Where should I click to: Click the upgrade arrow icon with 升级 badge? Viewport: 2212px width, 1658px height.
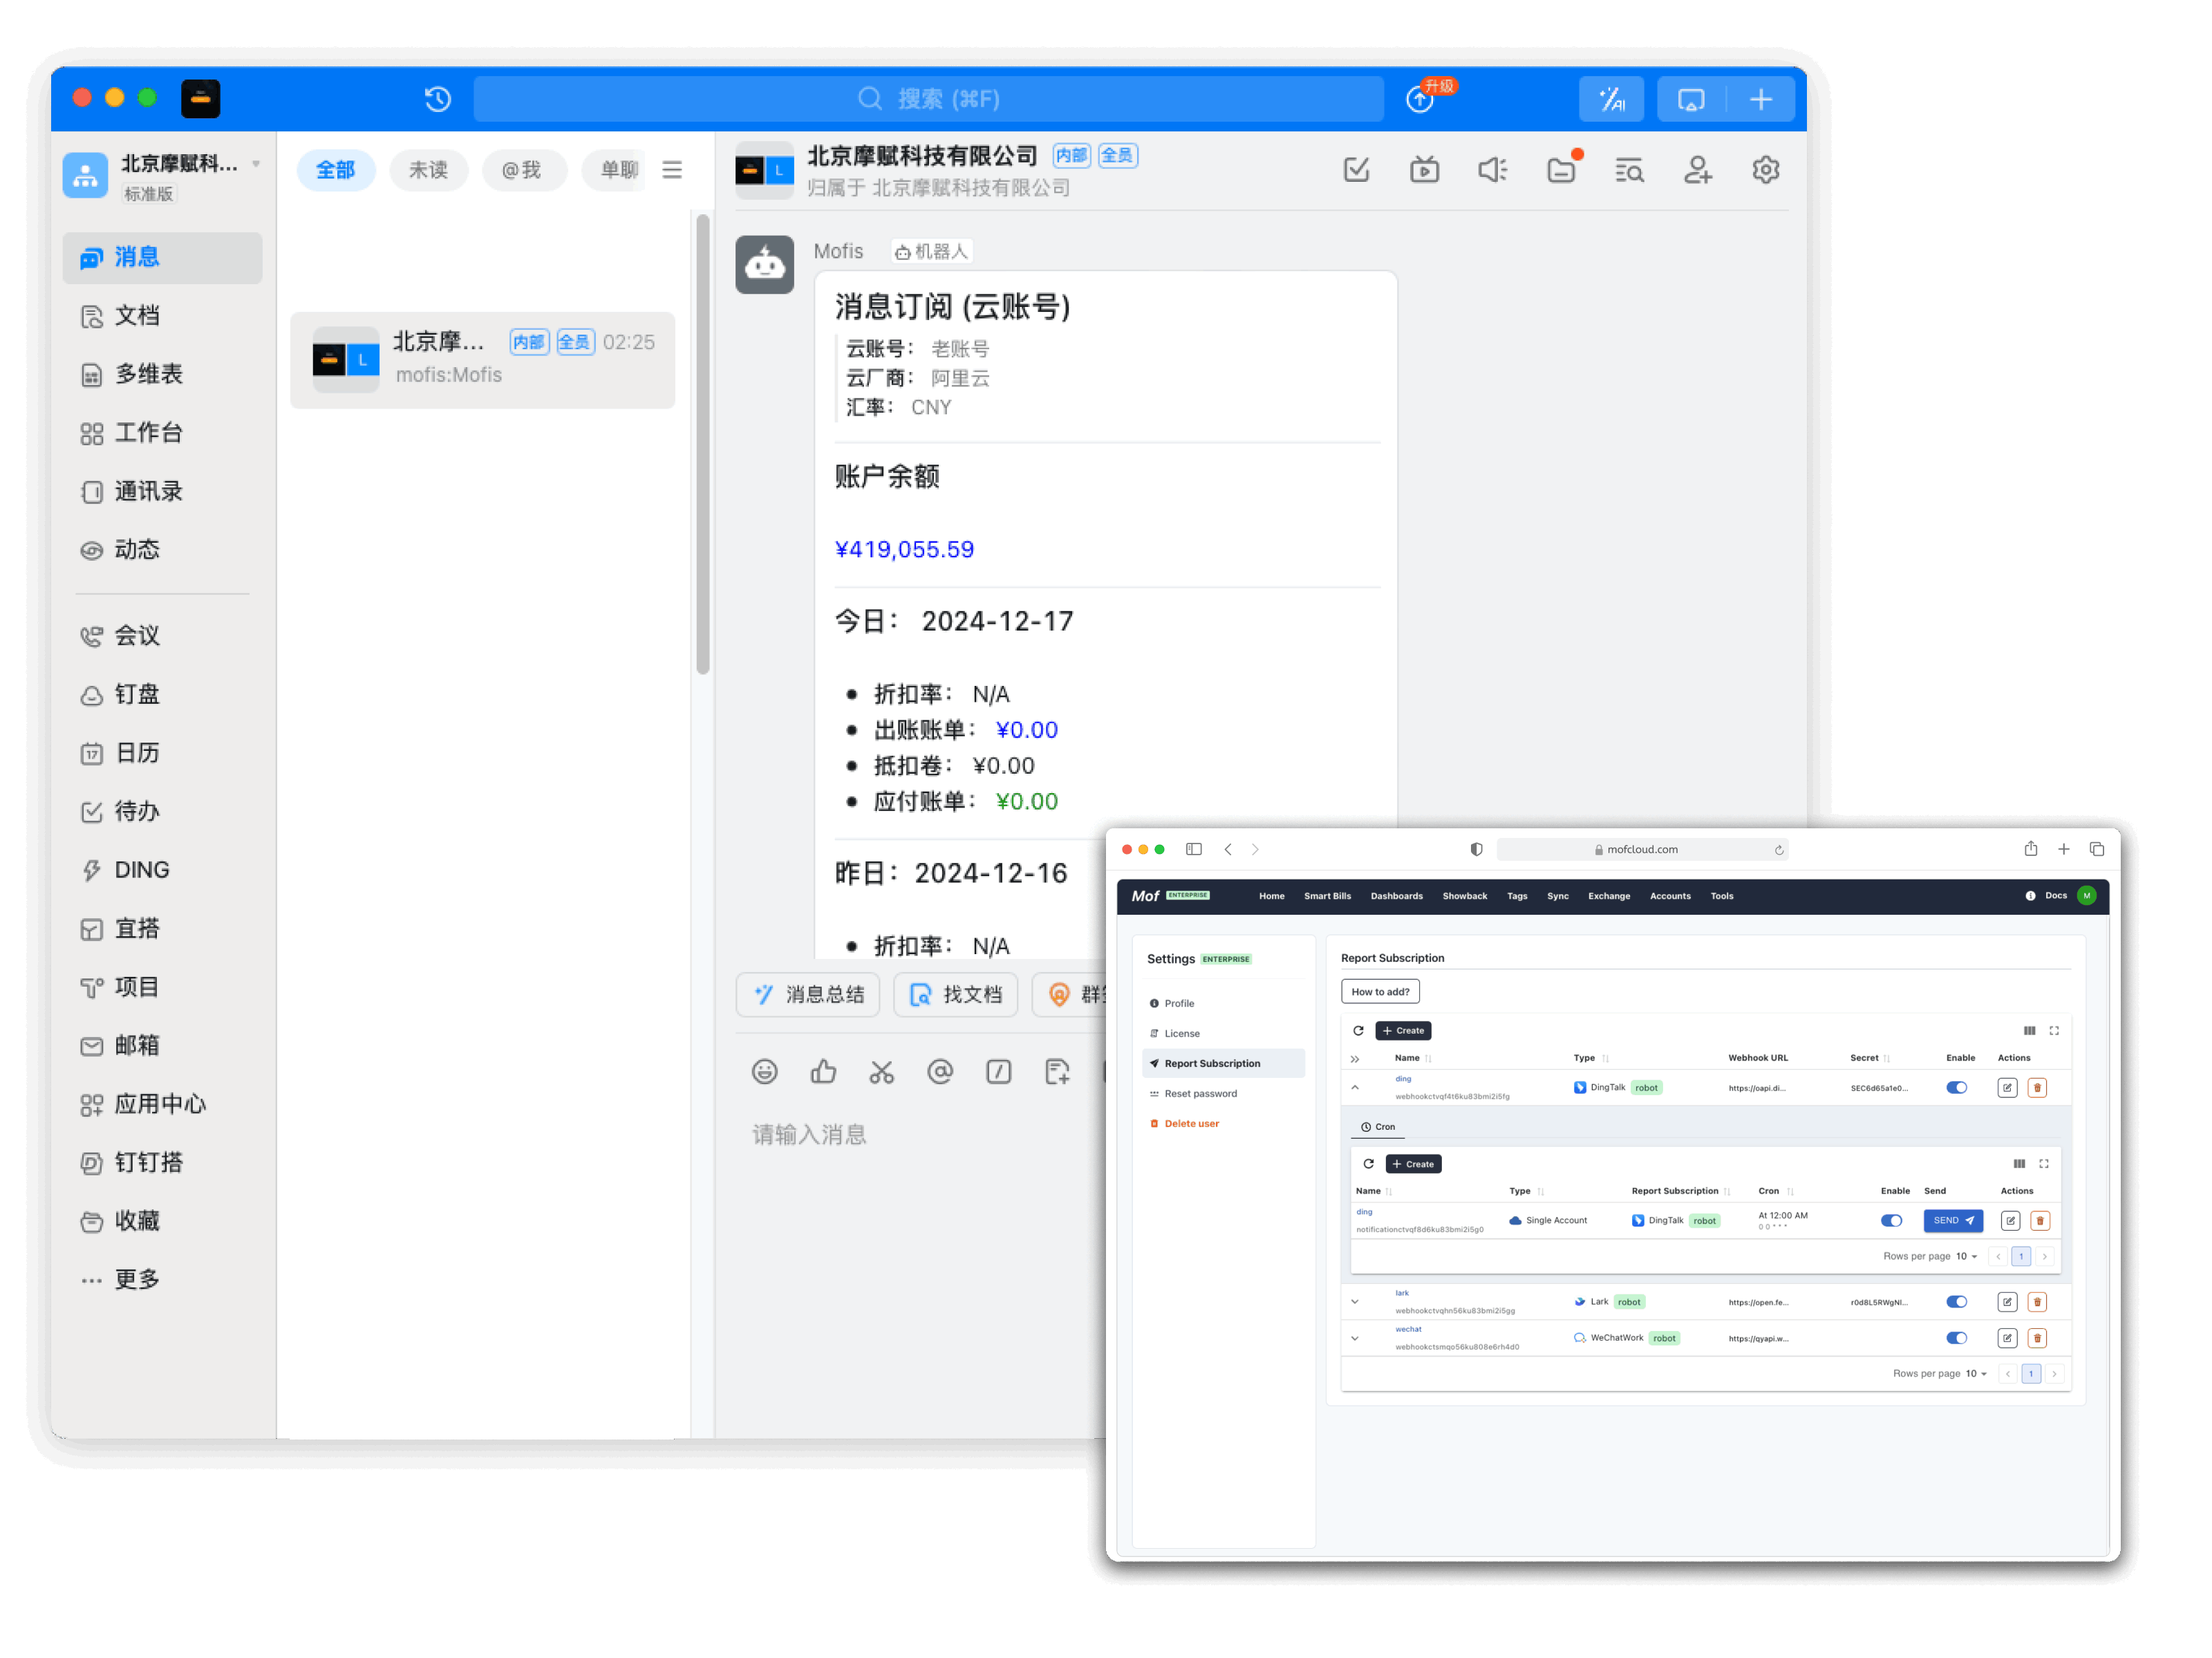point(1420,99)
